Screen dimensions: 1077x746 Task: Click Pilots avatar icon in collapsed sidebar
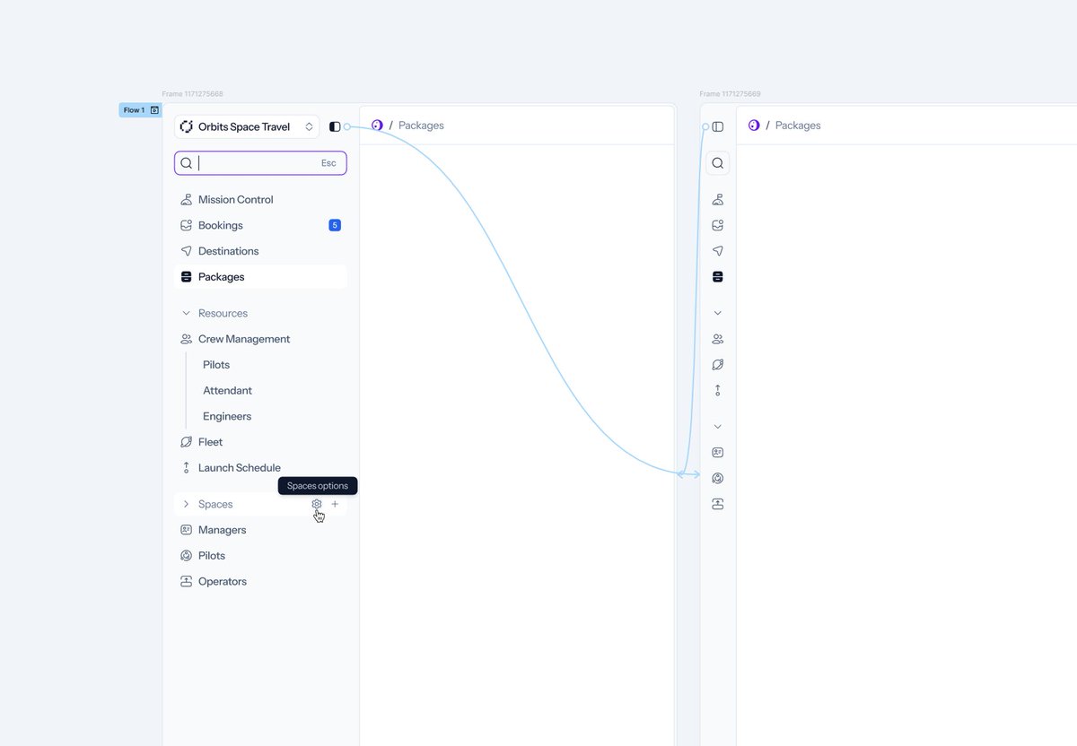point(717,479)
